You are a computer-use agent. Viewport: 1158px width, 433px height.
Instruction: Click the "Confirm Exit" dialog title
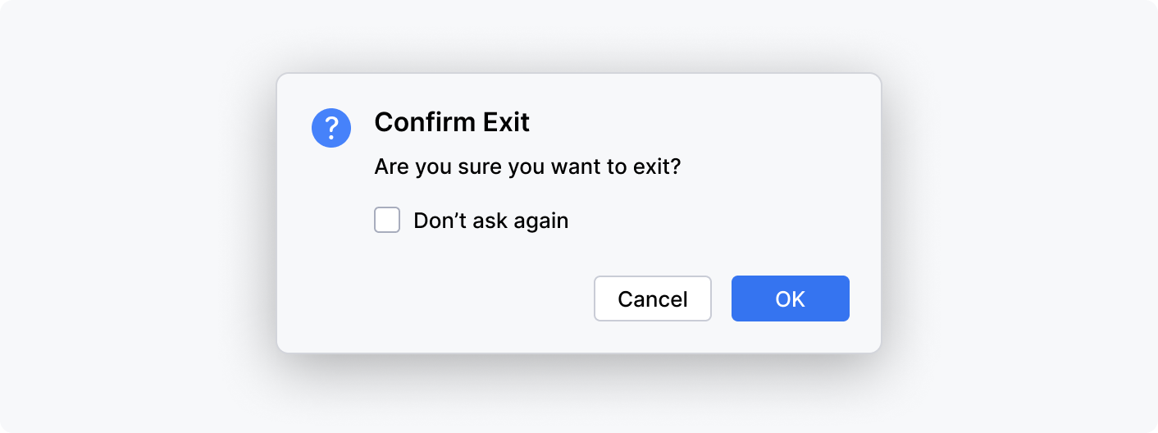pyautogui.click(x=452, y=123)
